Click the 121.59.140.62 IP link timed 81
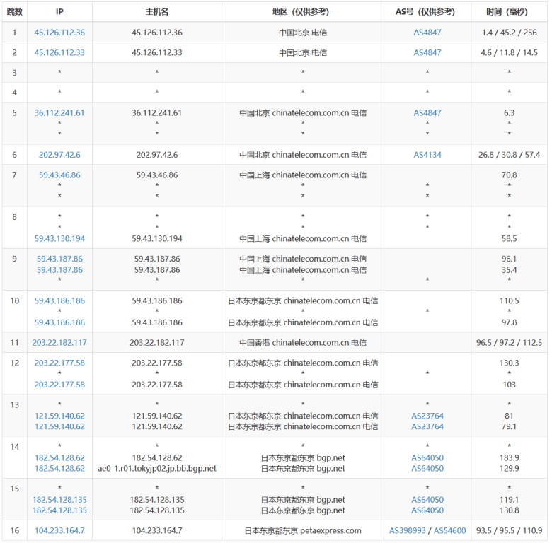552x543 pixels. coord(59,416)
